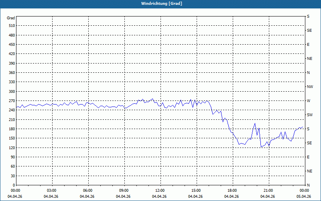
Task: Click the 15:00 time axis label
Action: click(x=197, y=191)
